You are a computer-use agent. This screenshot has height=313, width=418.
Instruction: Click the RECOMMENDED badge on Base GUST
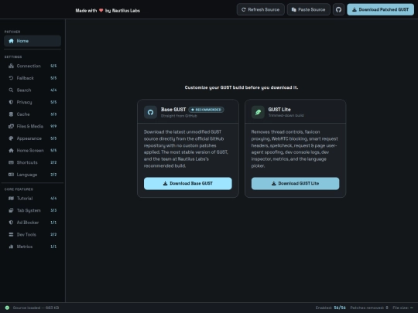(206, 110)
